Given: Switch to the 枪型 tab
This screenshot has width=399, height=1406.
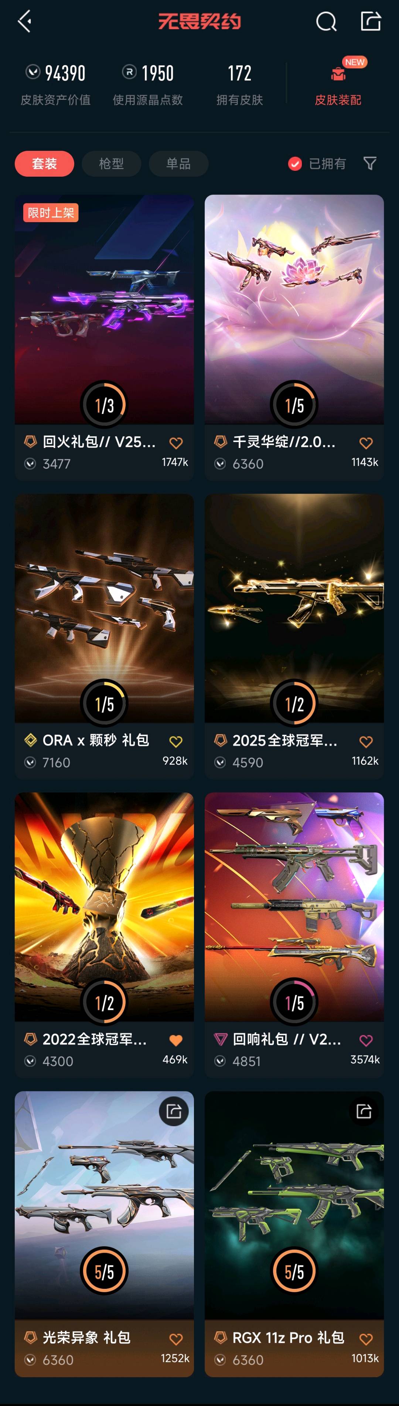Looking at the screenshot, I should coord(111,164).
